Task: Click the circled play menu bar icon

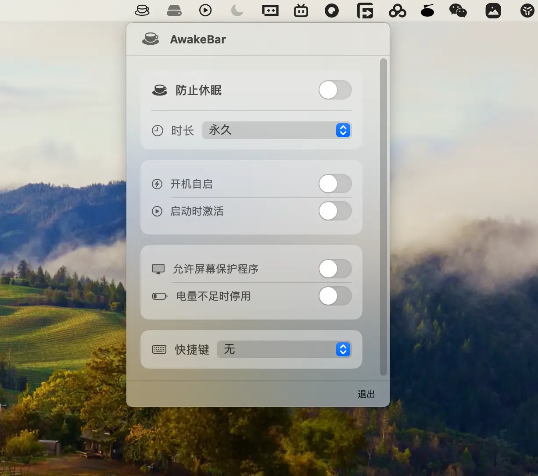Action: 205,10
